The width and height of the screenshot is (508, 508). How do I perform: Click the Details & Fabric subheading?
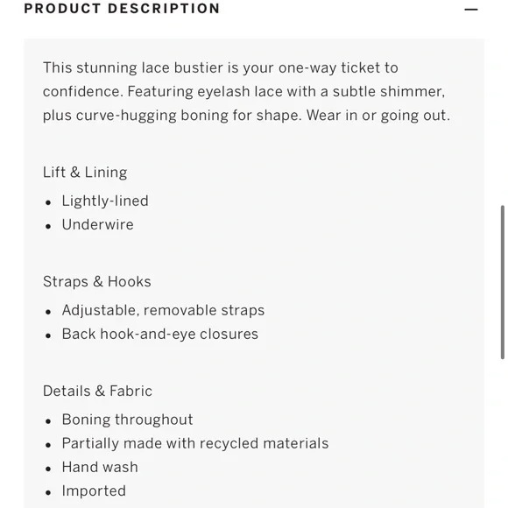click(x=97, y=391)
